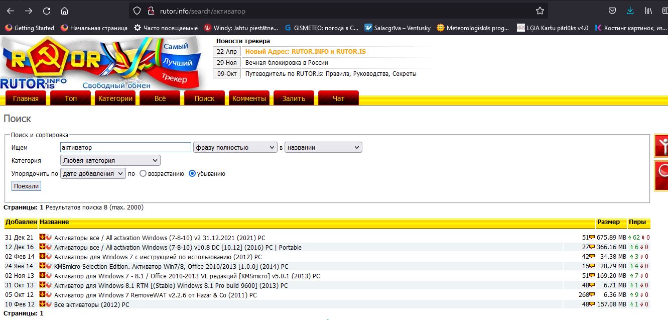This screenshot has width=668, height=320.
Task: Open the browser home page
Action: pos(64,11)
